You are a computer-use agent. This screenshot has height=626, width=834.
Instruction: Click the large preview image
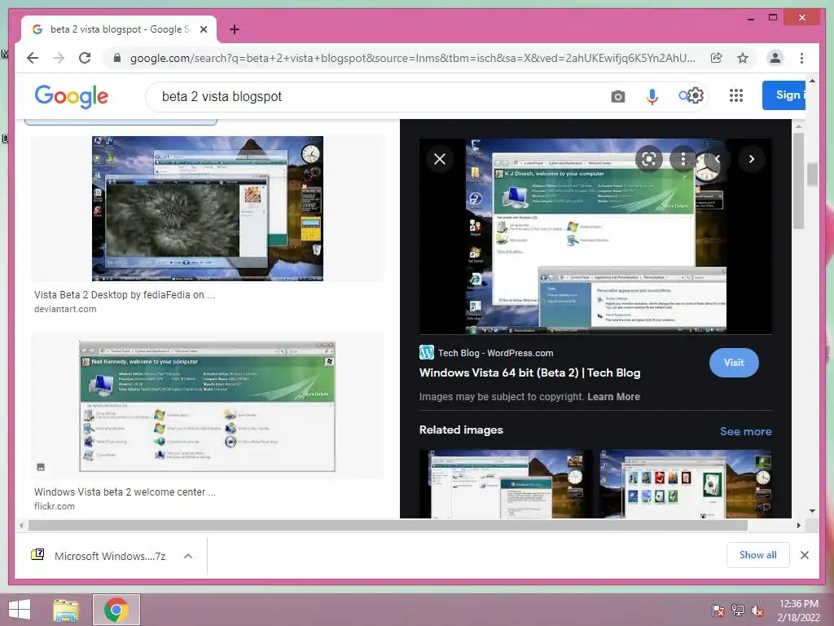click(595, 237)
